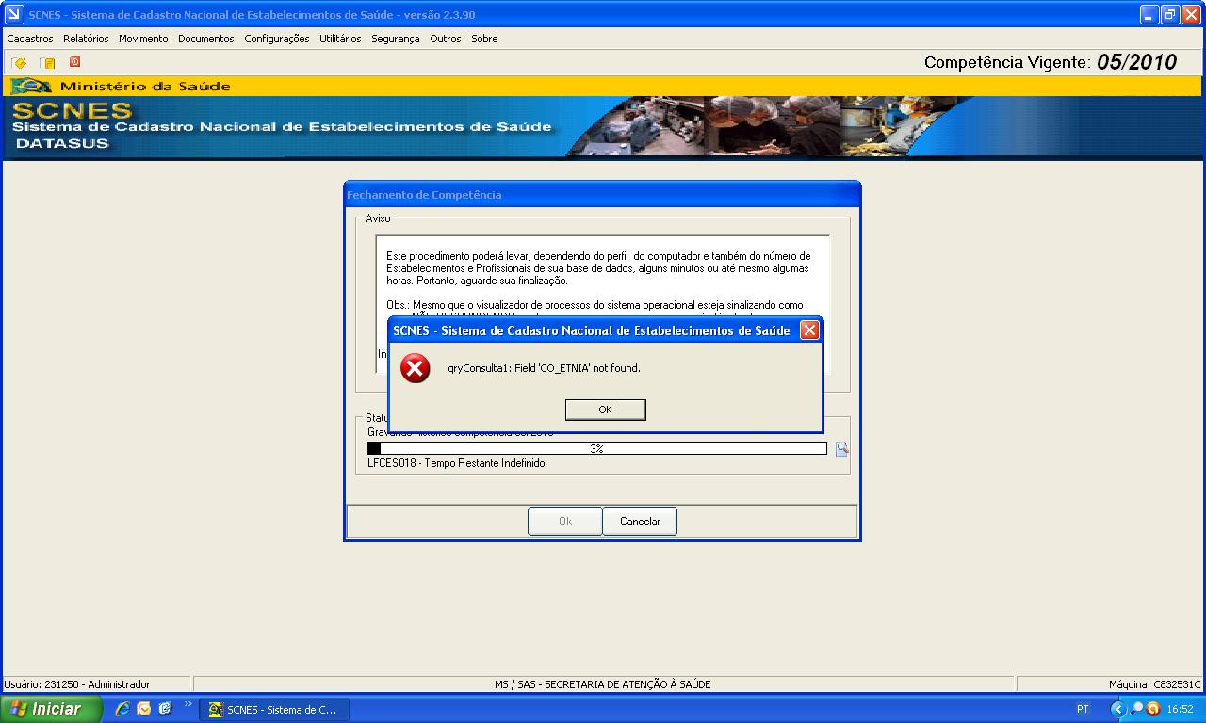Image resolution: width=1206 pixels, height=723 pixels.
Task: Switch to the SCNES window on the taskbar
Action: point(274,709)
